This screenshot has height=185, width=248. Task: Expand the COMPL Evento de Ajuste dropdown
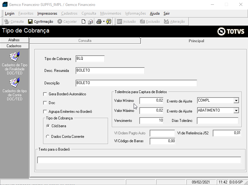click(236, 101)
